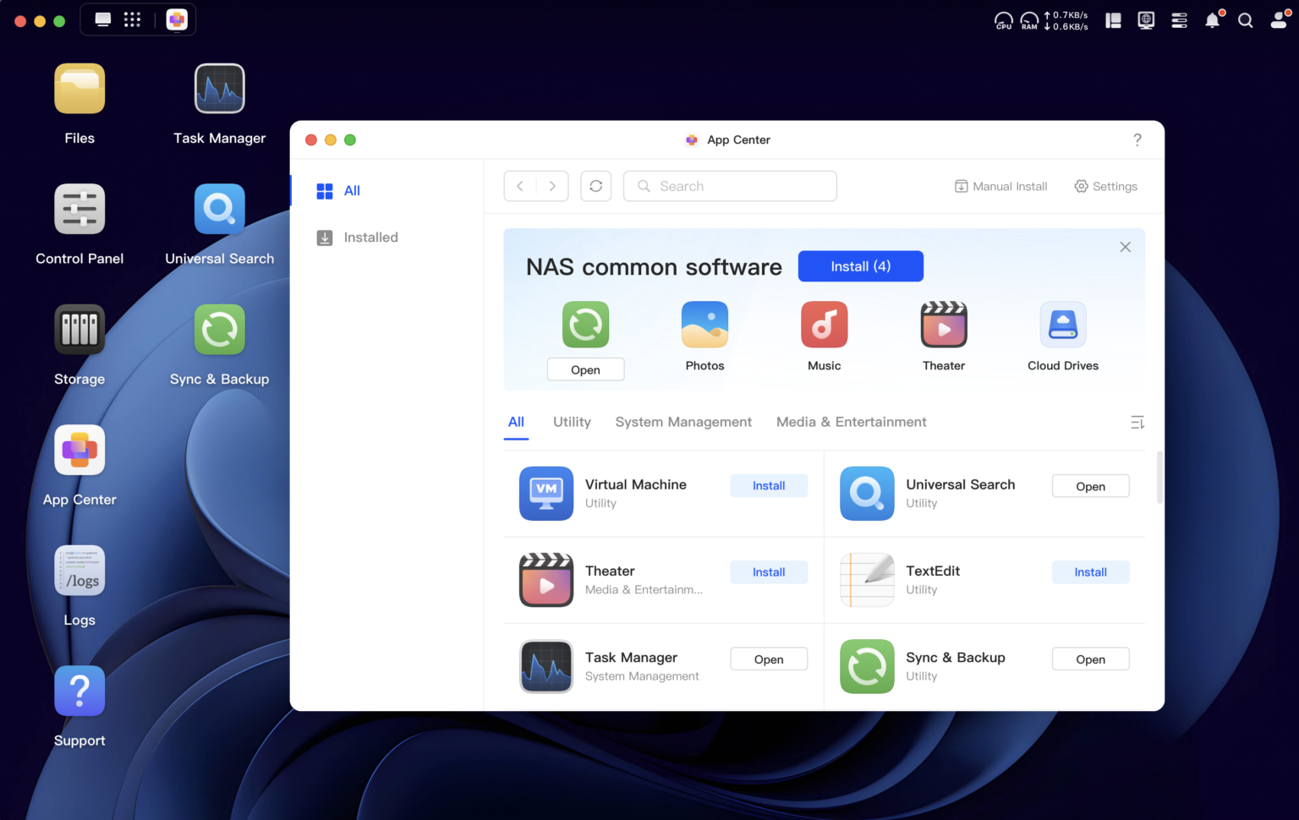This screenshot has width=1299, height=820.
Task: Launch Control Panel from the desktop
Action: 79,209
